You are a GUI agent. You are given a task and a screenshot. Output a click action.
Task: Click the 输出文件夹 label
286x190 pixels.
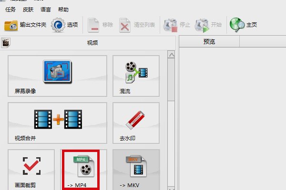click(x=33, y=25)
